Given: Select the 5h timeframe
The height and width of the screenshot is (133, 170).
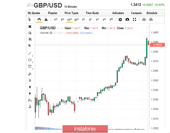Looking at the screenshot, I should (90, 20).
